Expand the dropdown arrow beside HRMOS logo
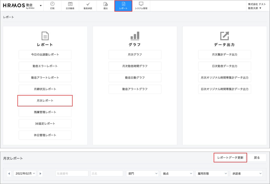Viewport: 270px width, 184px height. click(41, 6)
